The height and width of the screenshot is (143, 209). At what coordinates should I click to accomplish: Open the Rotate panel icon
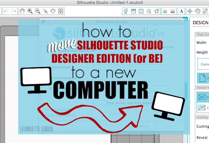[198, 11]
